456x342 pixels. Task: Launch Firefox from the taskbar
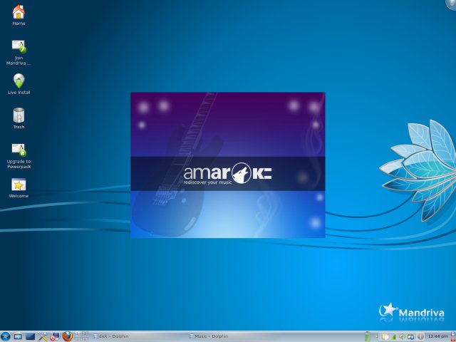click(68, 336)
